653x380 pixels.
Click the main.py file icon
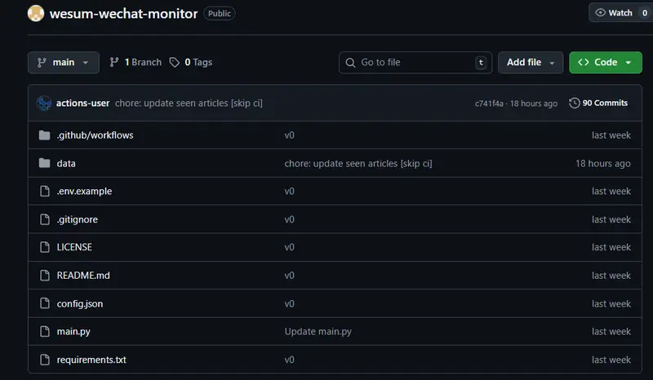(44, 332)
